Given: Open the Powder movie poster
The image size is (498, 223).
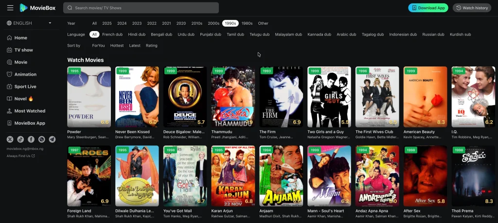Looking at the screenshot, I should click(89, 96).
